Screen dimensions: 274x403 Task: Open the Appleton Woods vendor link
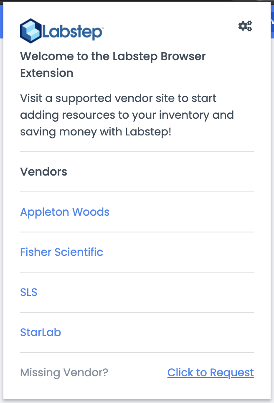pyautogui.click(x=65, y=212)
